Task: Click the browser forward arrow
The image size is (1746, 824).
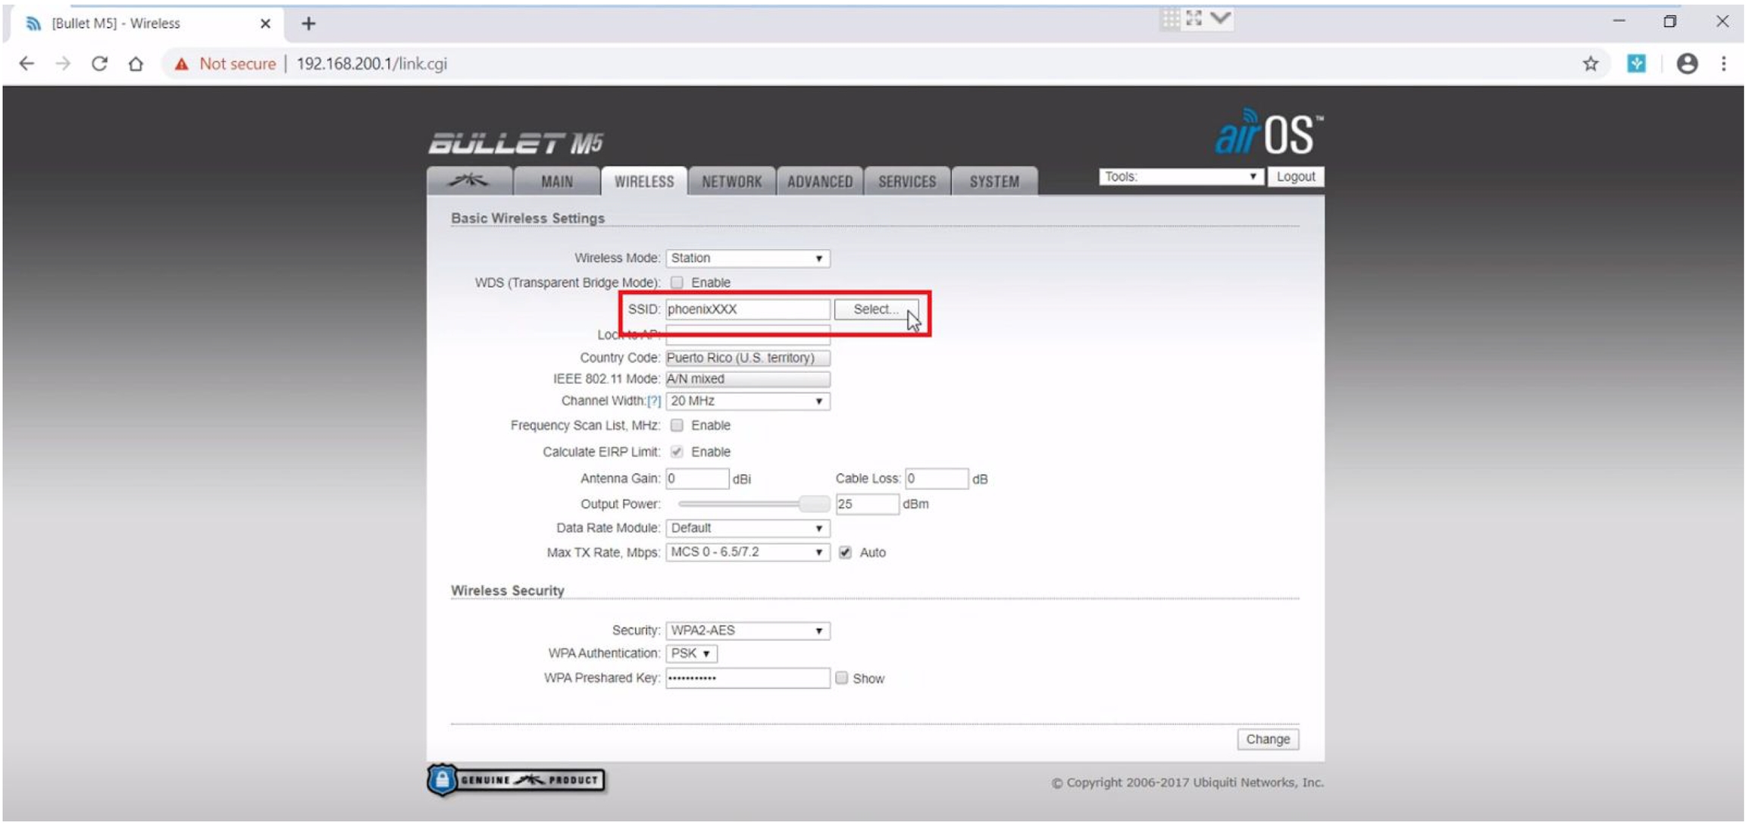Action: [63, 64]
